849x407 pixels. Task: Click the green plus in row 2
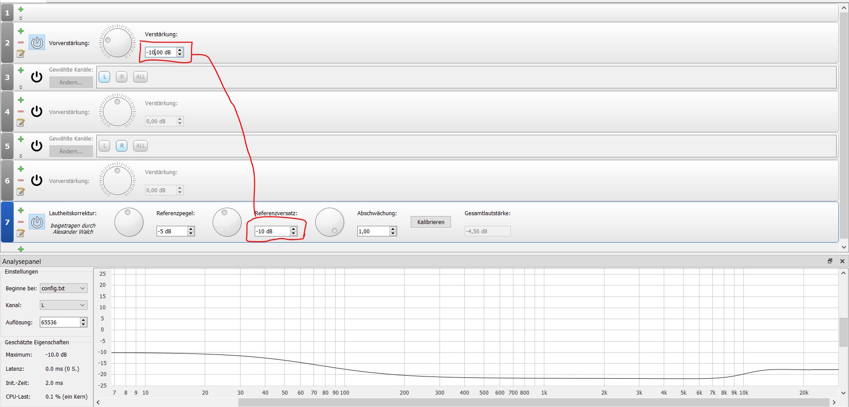21,31
